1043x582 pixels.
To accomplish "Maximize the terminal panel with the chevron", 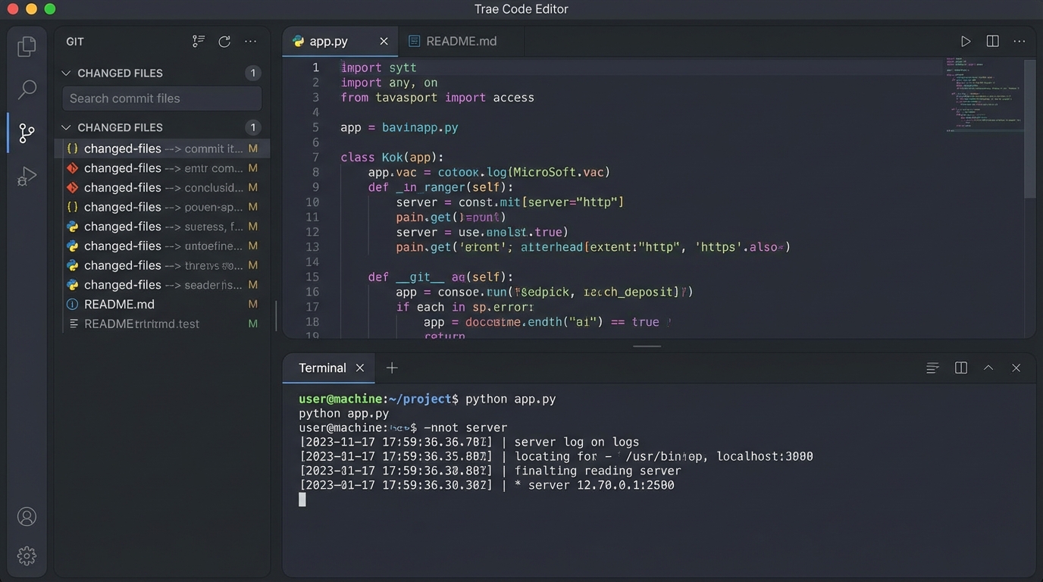I will point(988,368).
